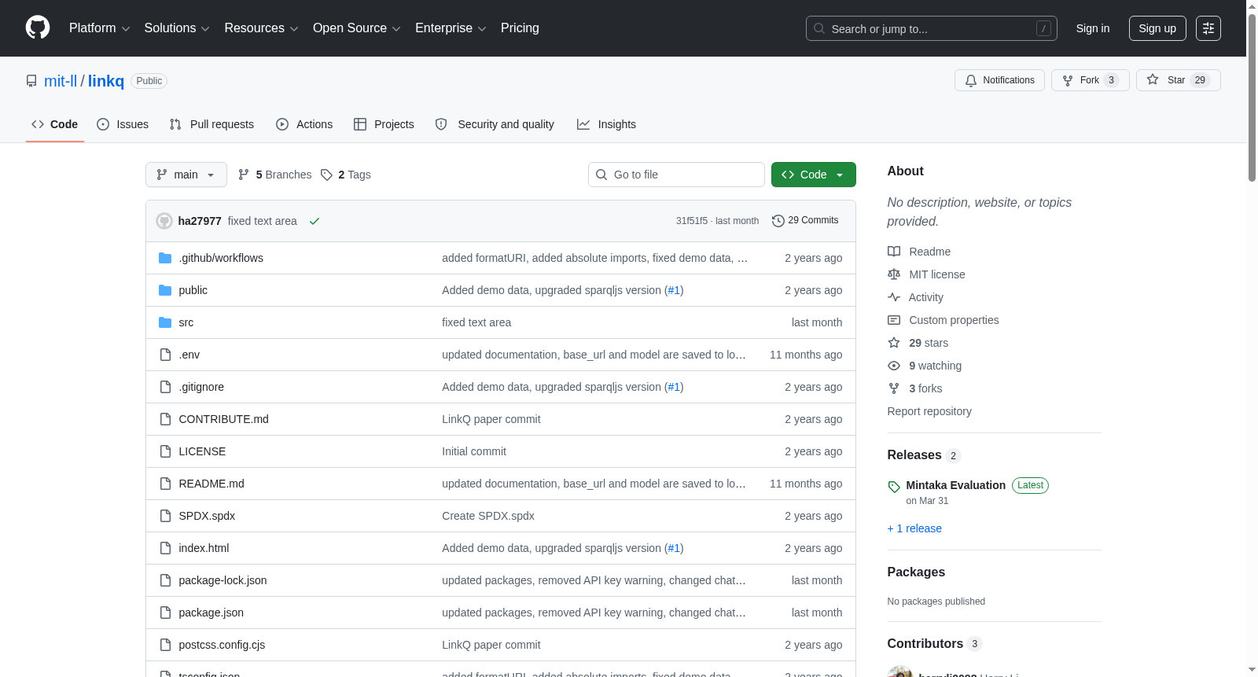Open the package-lock.json file
The width and height of the screenshot is (1258, 677).
pyautogui.click(x=223, y=580)
